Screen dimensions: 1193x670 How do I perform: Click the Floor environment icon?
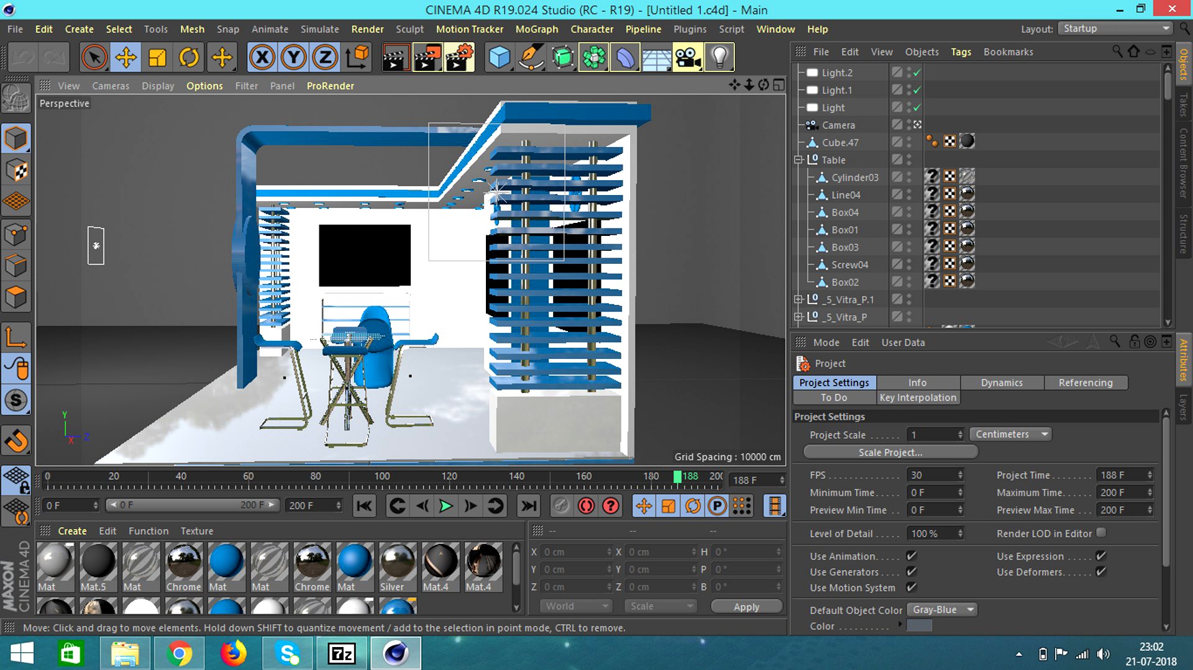656,57
